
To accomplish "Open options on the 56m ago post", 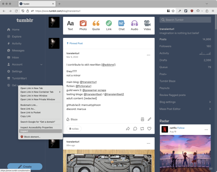I will coord(149,143).
